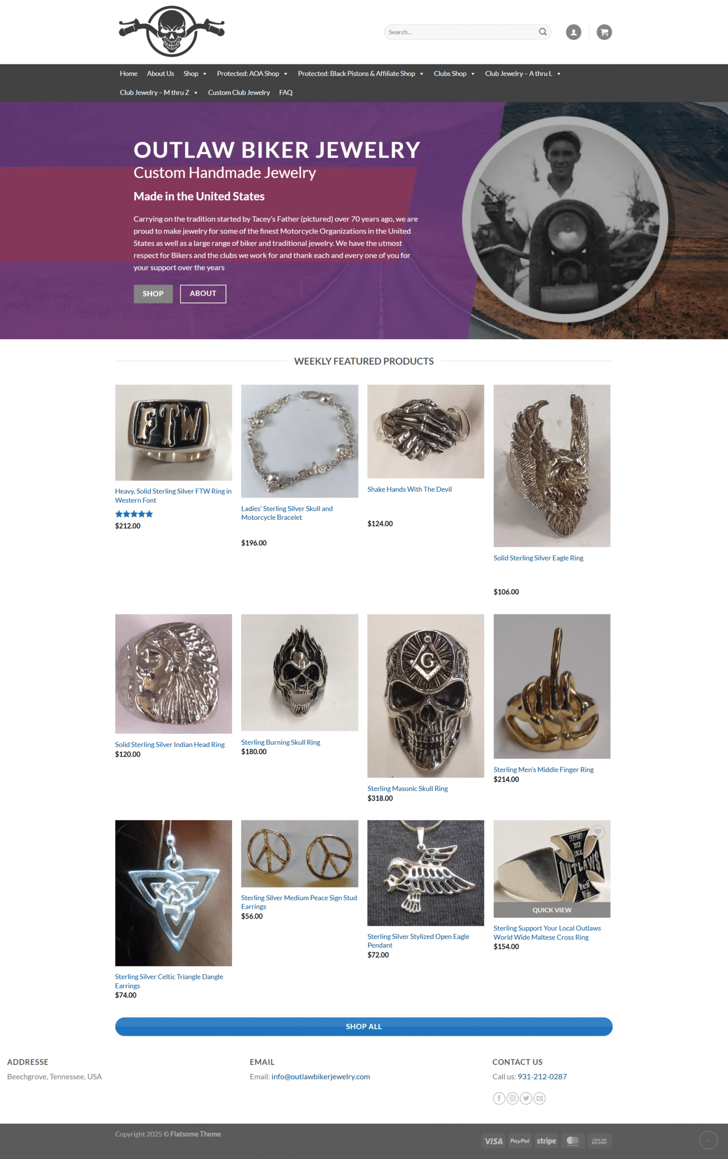Viewport: 728px width, 1159px height.
Task: Open the FAQ menu item
Action: pos(286,92)
